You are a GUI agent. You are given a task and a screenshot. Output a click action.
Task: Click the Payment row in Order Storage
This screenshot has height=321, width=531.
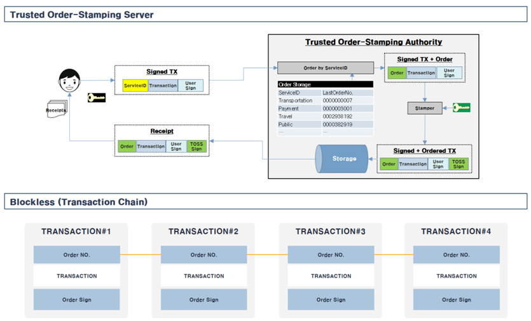325,108
